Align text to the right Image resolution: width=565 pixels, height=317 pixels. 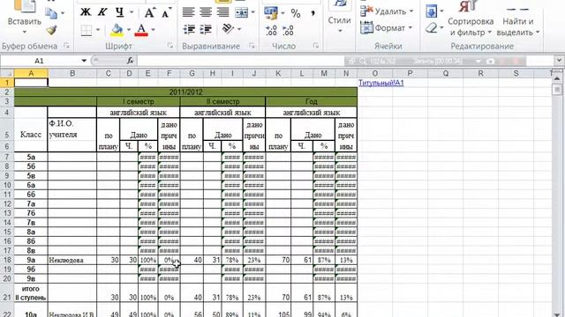click(x=222, y=12)
